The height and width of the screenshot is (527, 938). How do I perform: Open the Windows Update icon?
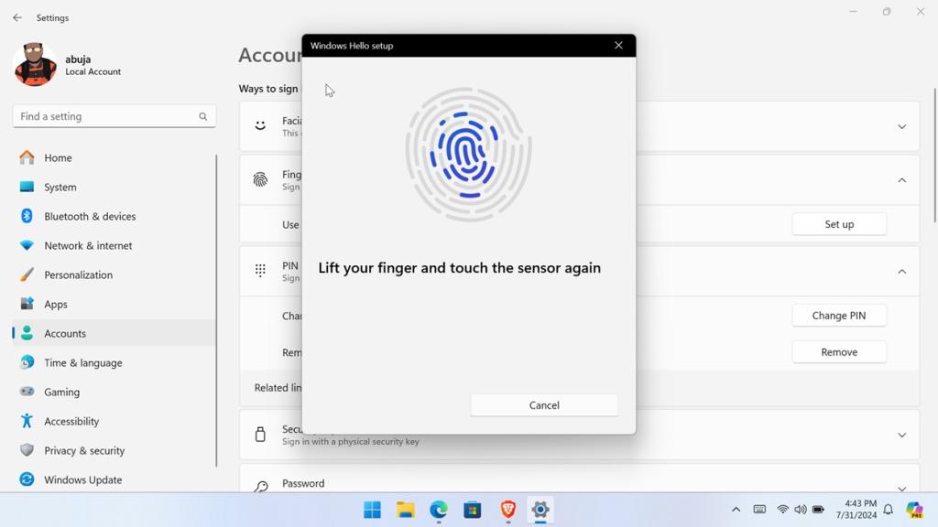tap(27, 479)
